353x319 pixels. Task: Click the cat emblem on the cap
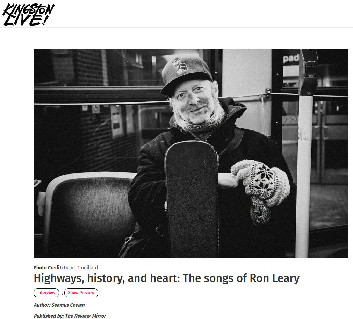(x=179, y=65)
